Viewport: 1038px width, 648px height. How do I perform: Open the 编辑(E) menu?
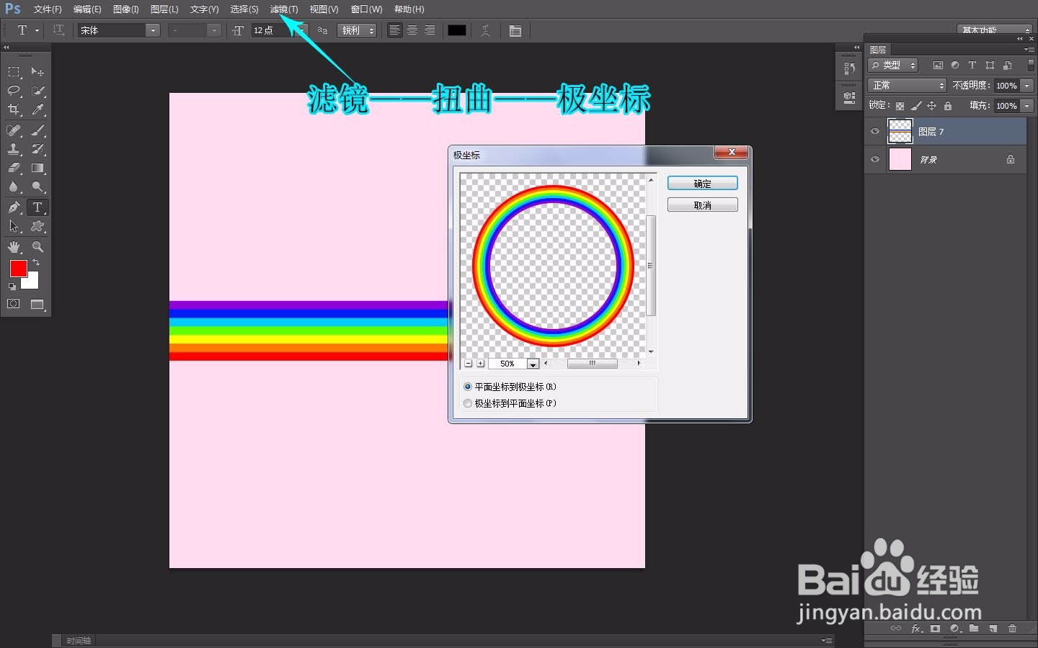tap(87, 9)
